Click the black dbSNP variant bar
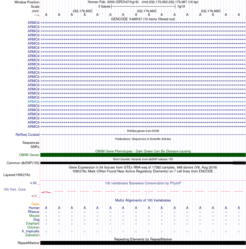The height and width of the screenshot is (249, 246). point(136,163)
